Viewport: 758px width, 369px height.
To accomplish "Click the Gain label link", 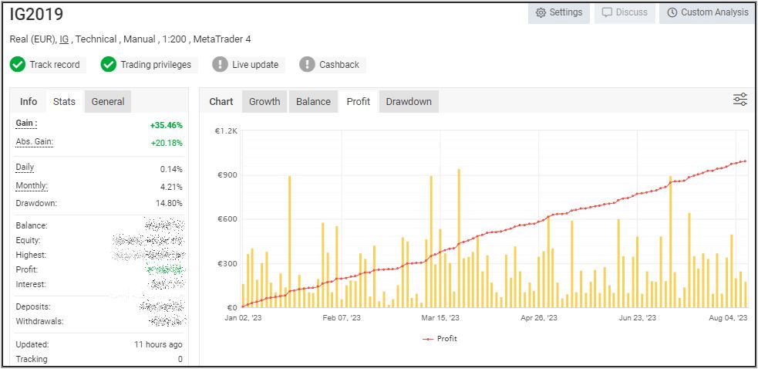I will (26, 124).
